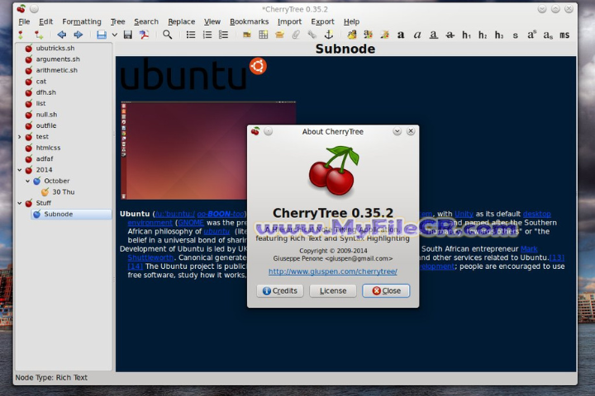Screen dimensions: 595x396
Task: Apply superscript format icon
Action: point(531,35)
